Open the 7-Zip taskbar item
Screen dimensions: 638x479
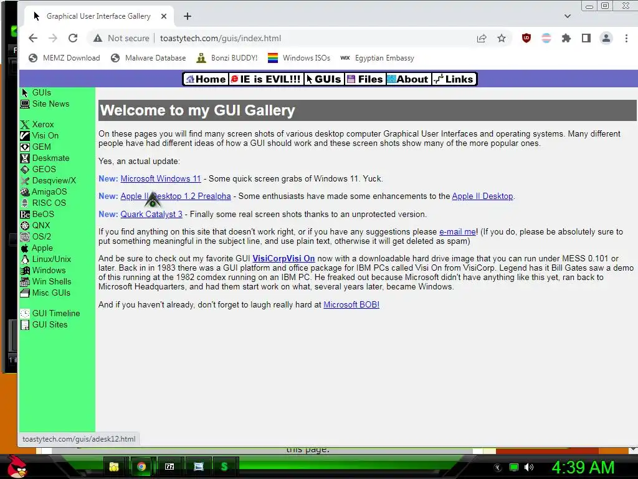point(169,467)
